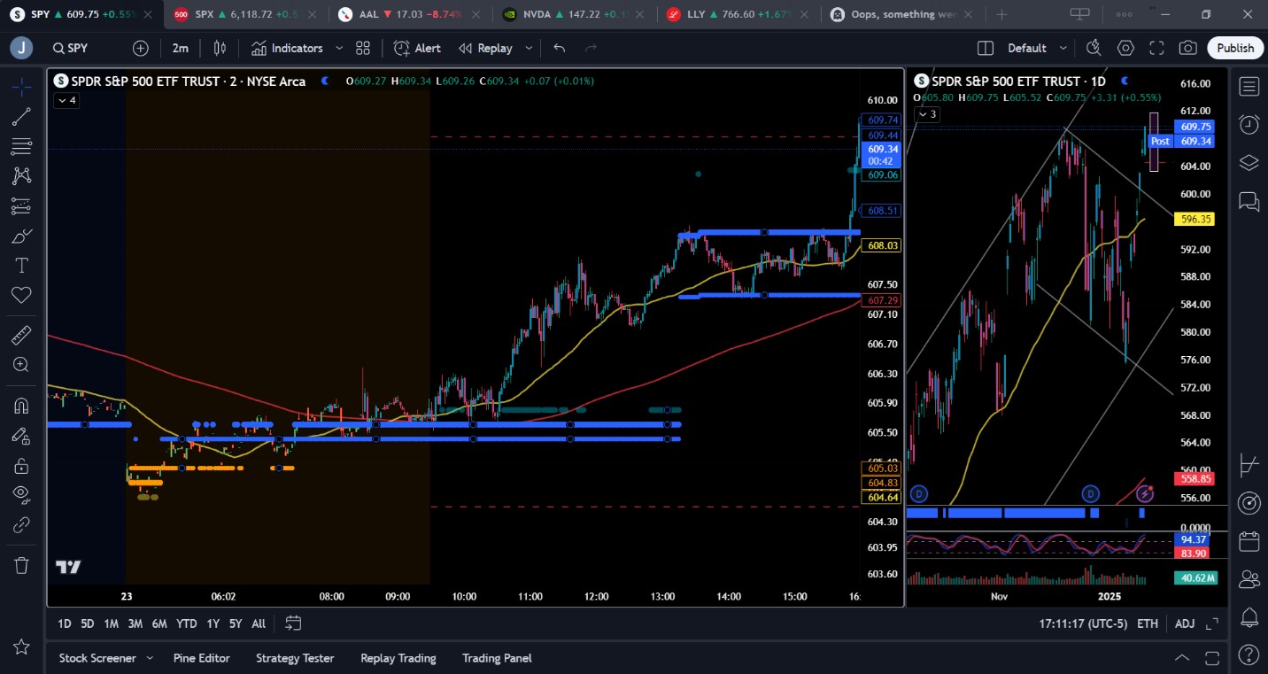Activate the zoom in tool

click(x=22, y=365)
